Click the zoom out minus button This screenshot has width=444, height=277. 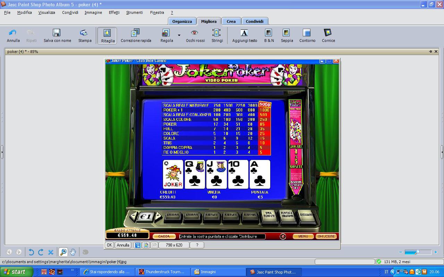coord(401,252)
